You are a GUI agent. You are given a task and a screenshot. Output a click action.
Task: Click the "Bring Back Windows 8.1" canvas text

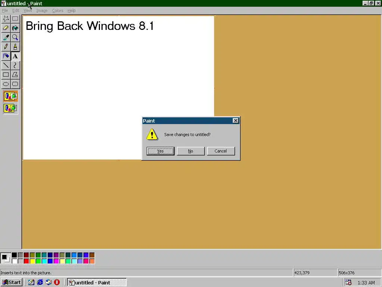[90, 26]
